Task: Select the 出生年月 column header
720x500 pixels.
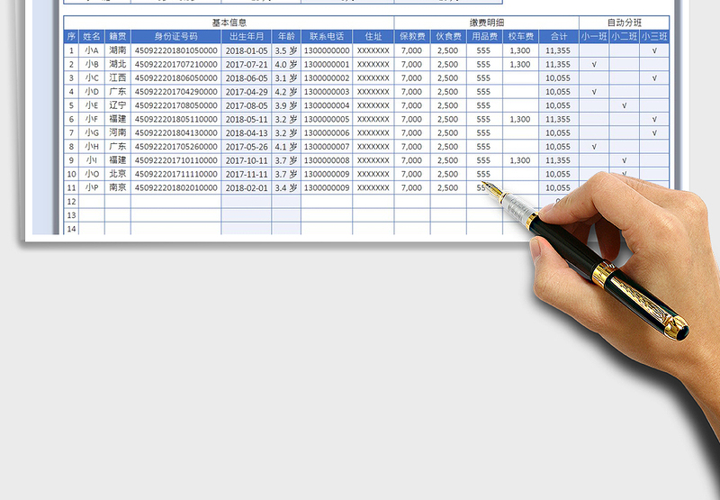Action: 247,37
